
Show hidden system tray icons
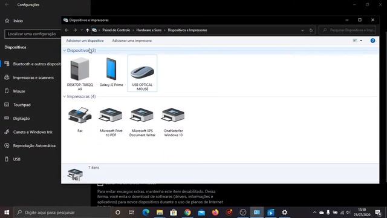tap(314, 213)
